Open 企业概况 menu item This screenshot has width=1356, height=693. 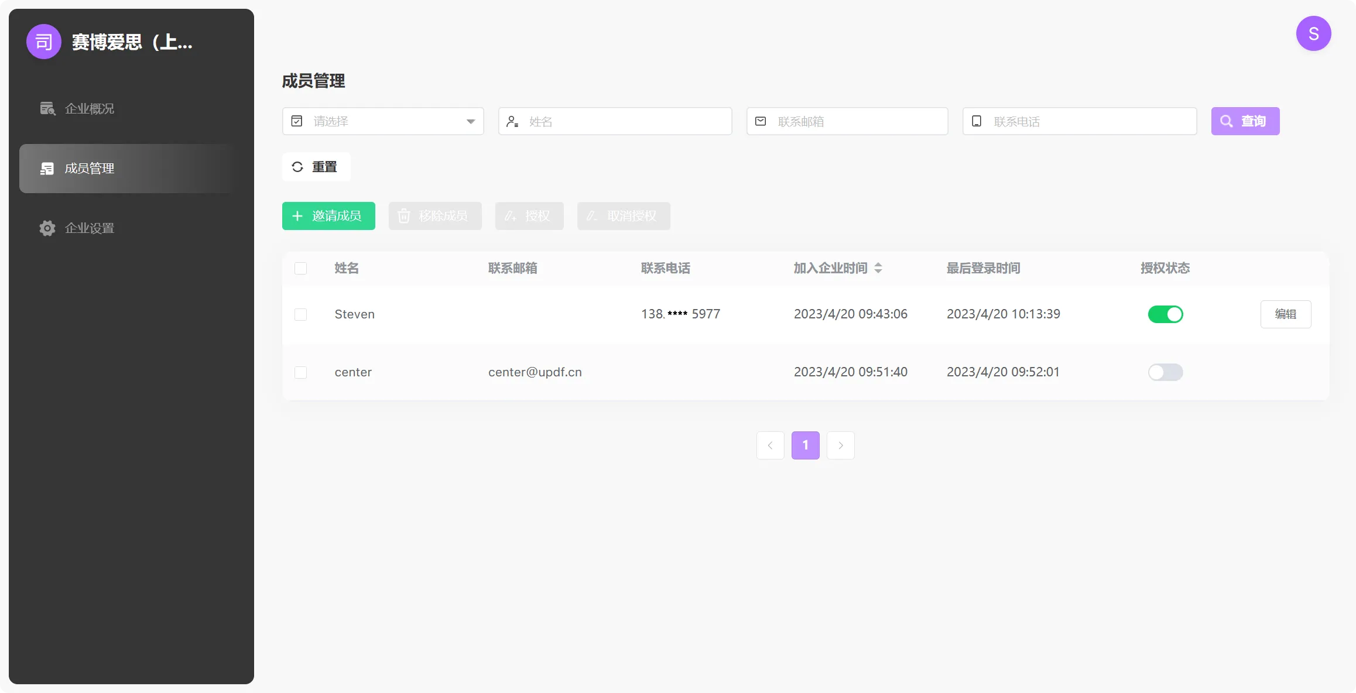coord(89,109)
